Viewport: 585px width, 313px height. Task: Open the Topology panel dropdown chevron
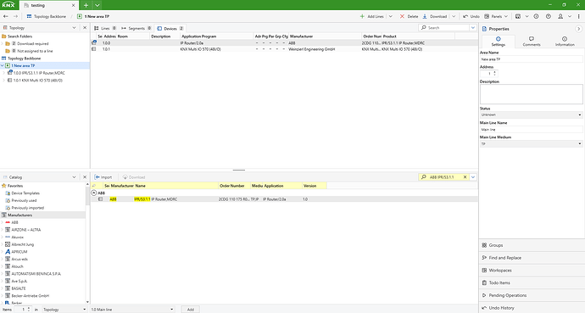(74, 28)
